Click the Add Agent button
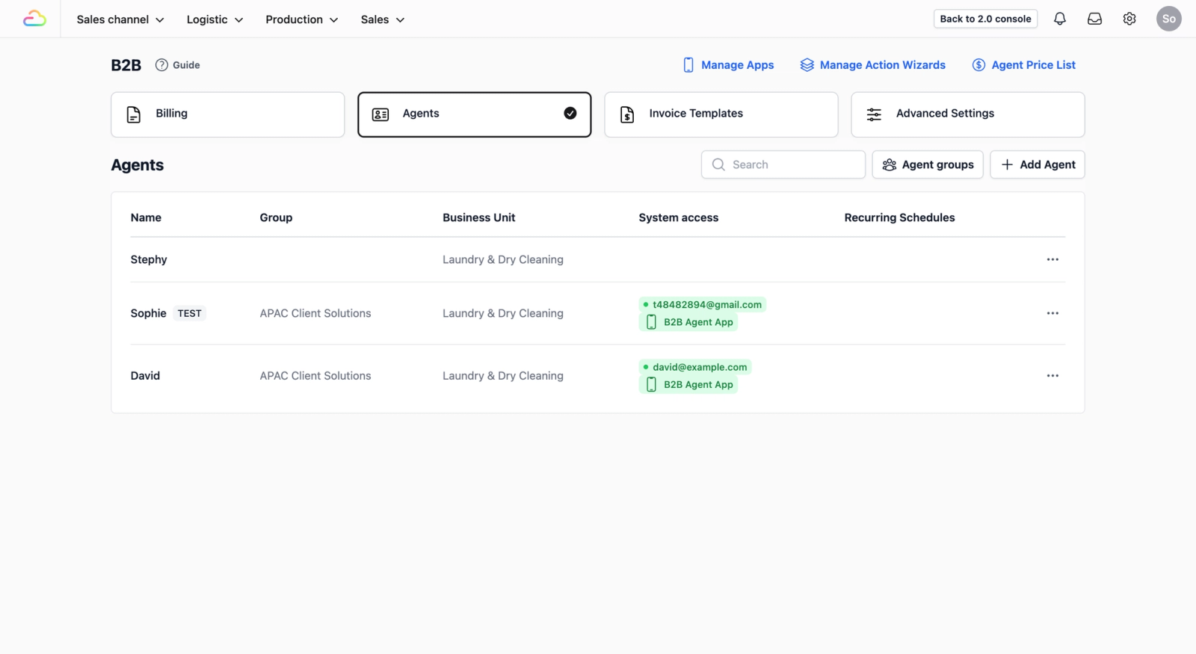Screen dimensions: 1196x654 [1037, 164]
